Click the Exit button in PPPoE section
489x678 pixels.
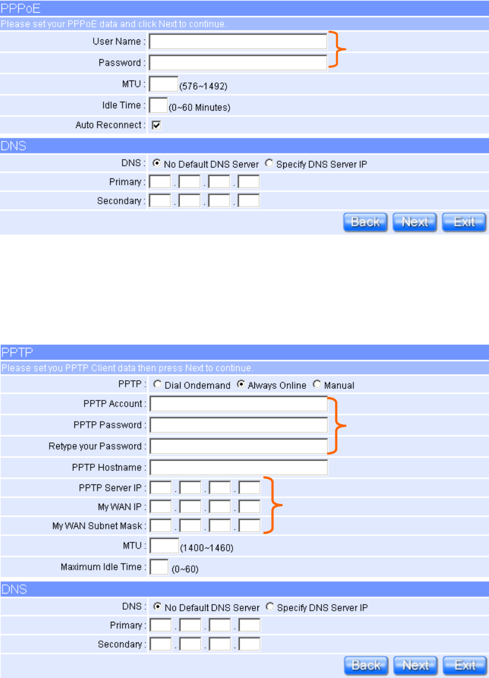tap(464, 222)
